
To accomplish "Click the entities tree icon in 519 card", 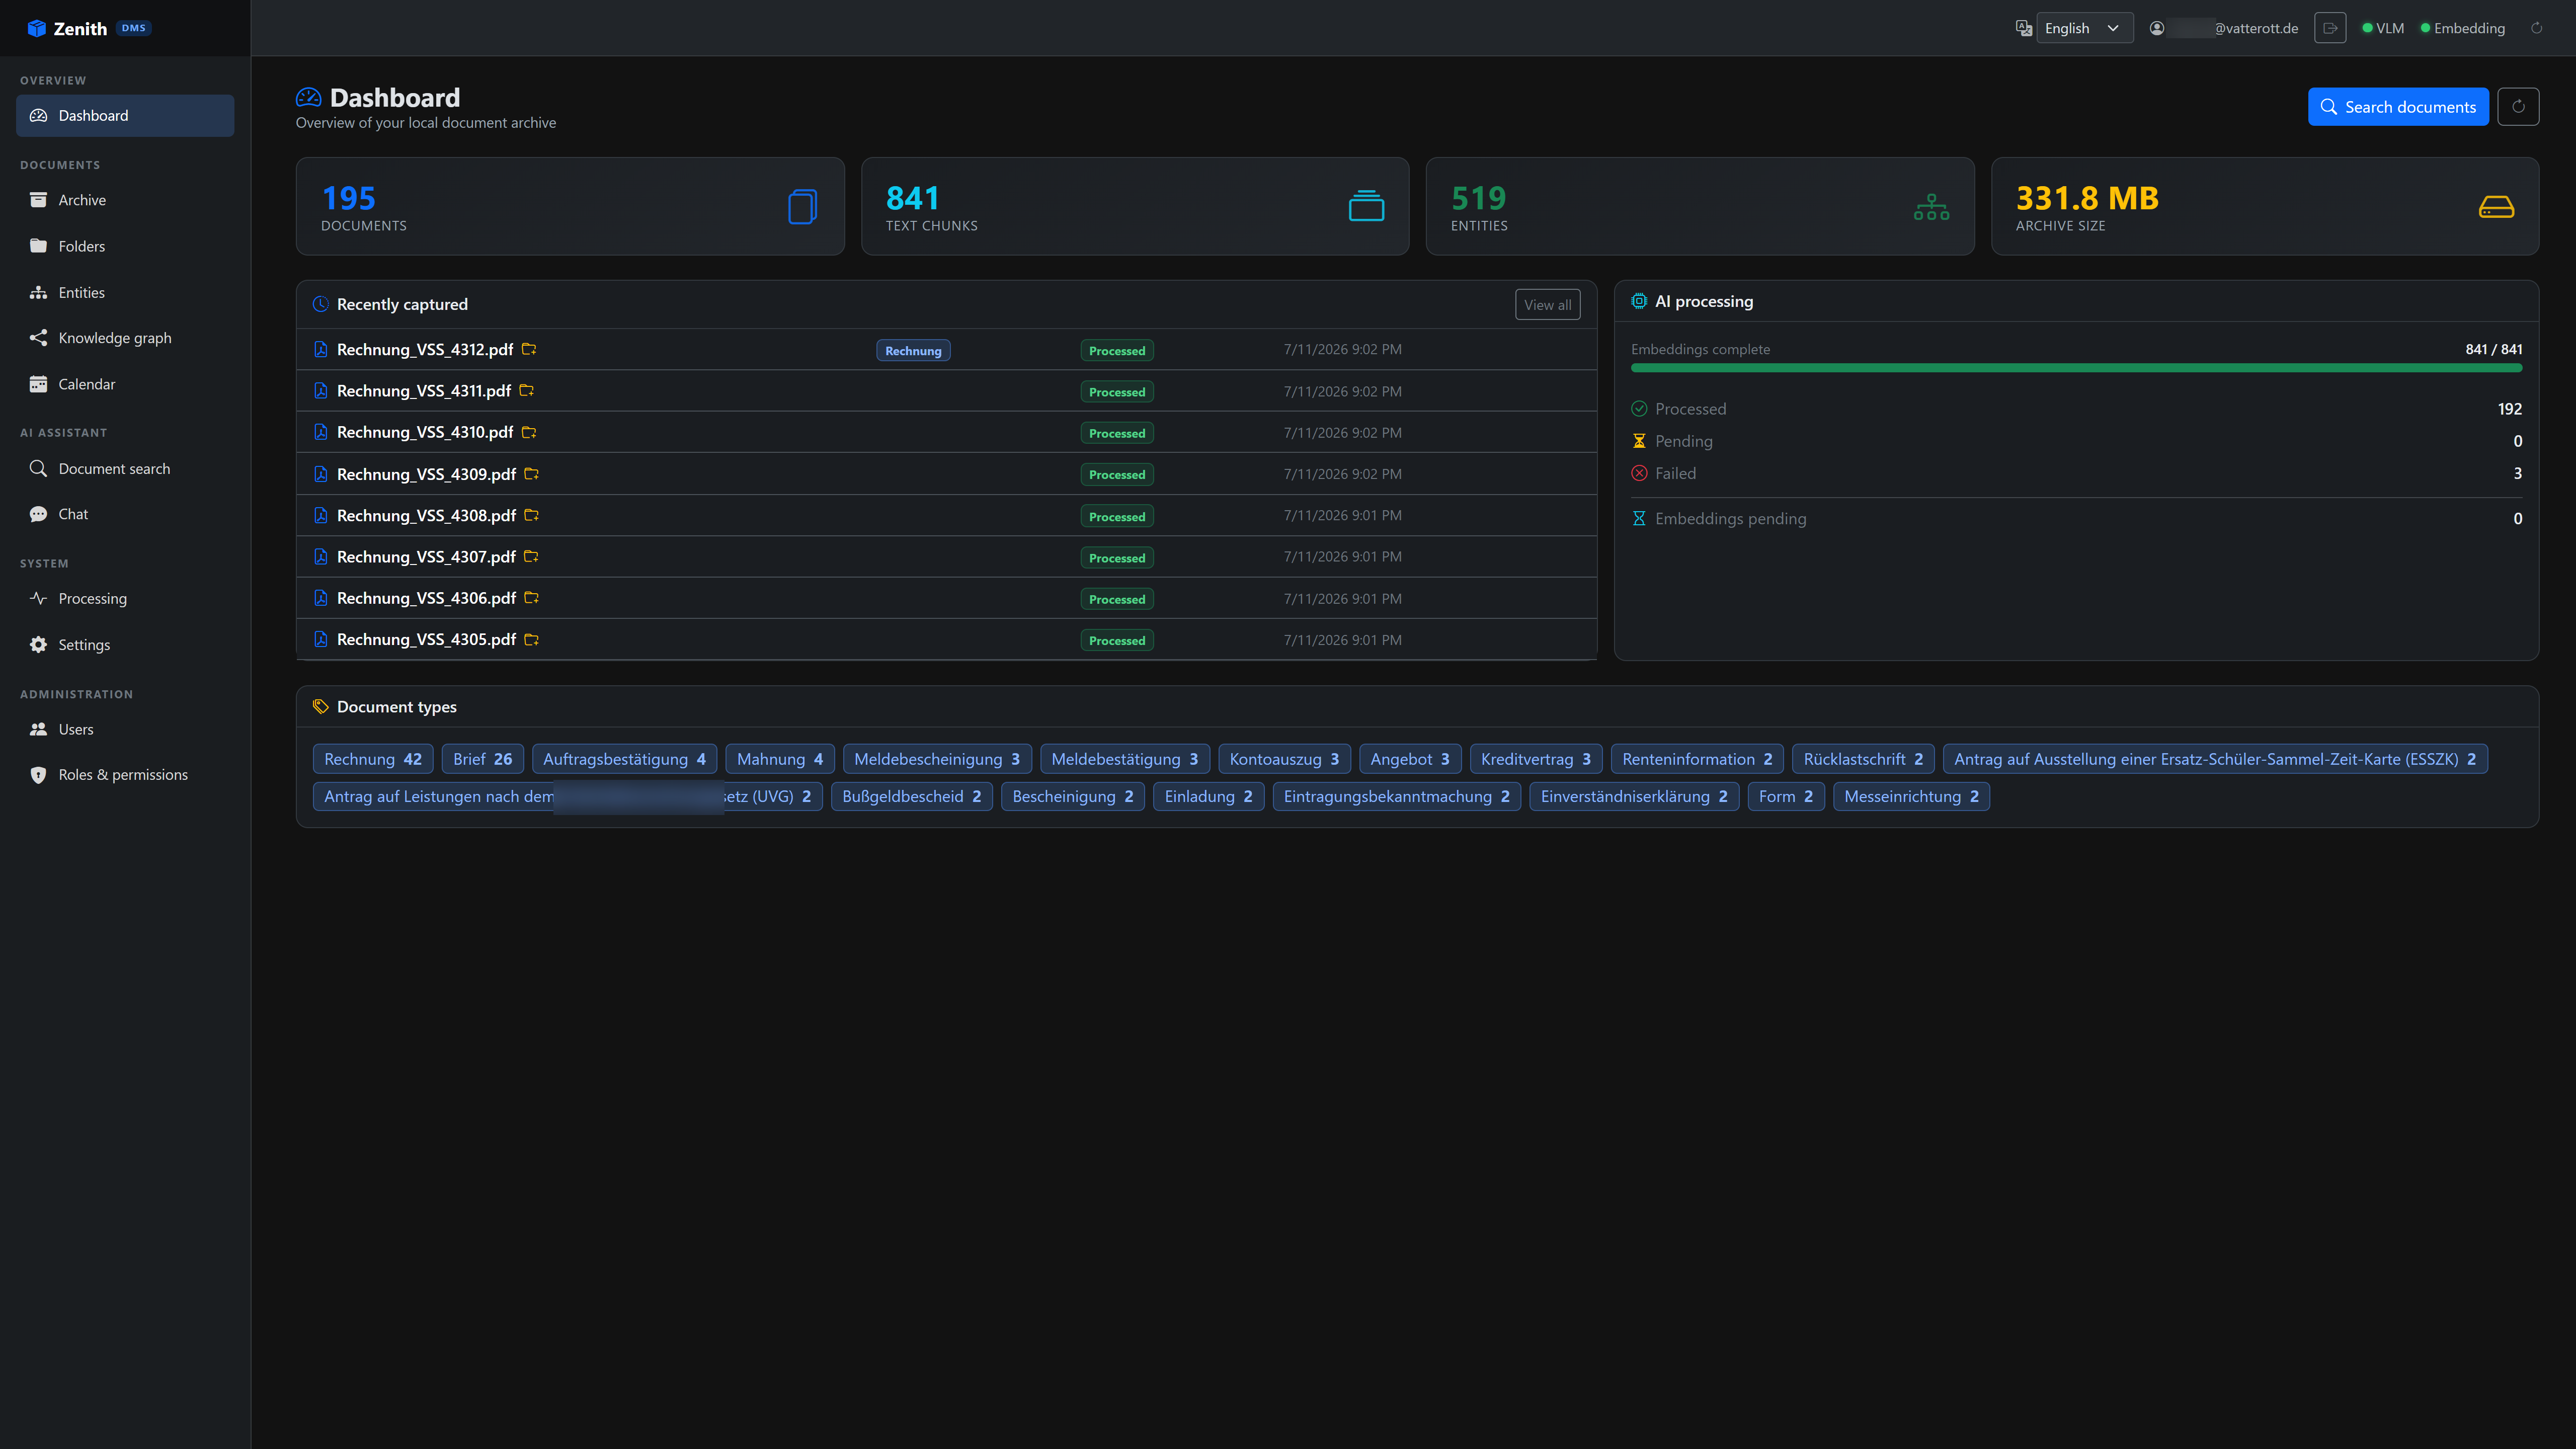I will point(1931,207).
